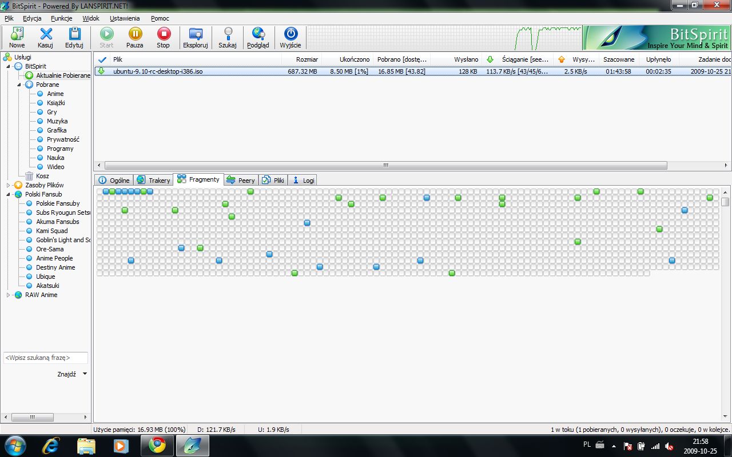Image resolution: width=732 pixels, height=457 pixels.
Task: Select the Ore-Sama entry
Action: point(50,249)
